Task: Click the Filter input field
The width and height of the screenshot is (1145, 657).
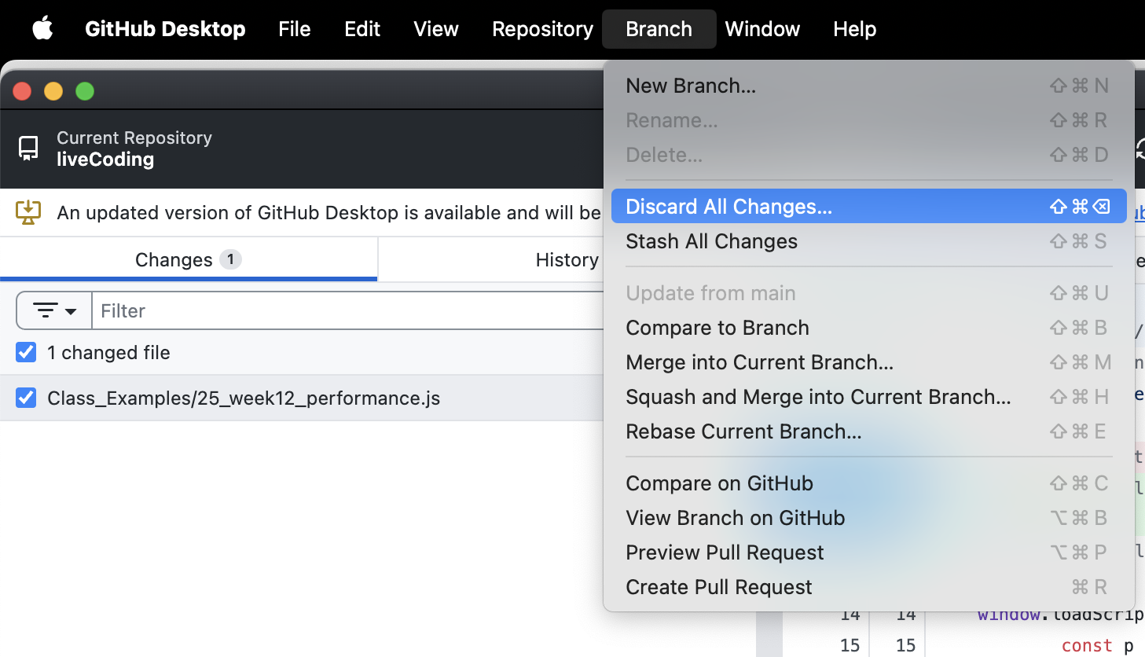Action: pyautogui.click(x=348, y=311)
